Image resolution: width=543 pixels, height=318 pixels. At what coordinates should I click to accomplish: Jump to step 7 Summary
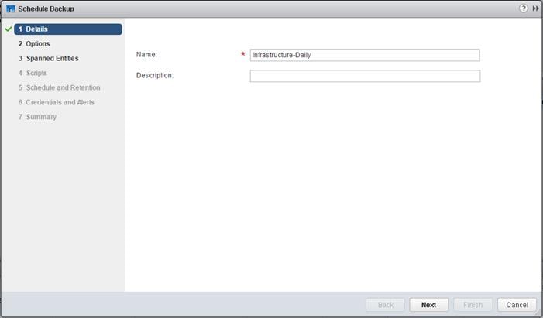point(37,117)
